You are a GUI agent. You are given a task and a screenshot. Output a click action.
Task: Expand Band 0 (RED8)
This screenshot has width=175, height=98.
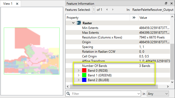(79, 71)
